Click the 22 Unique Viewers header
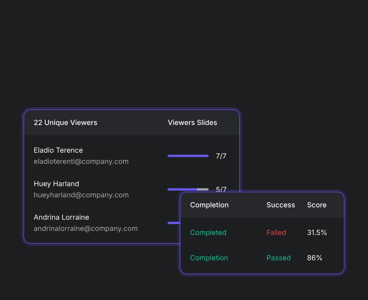This screenshot has width=368, height=300. 65,123
